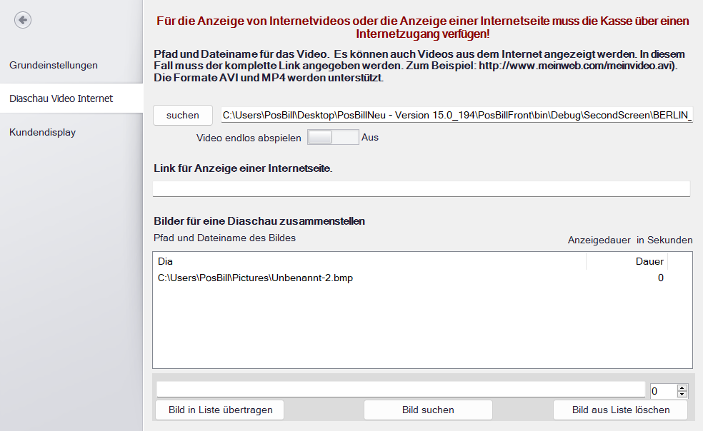Select the Kundendisplay section
Viewport: 703px width, 431px height.
(x=42, y=132)
